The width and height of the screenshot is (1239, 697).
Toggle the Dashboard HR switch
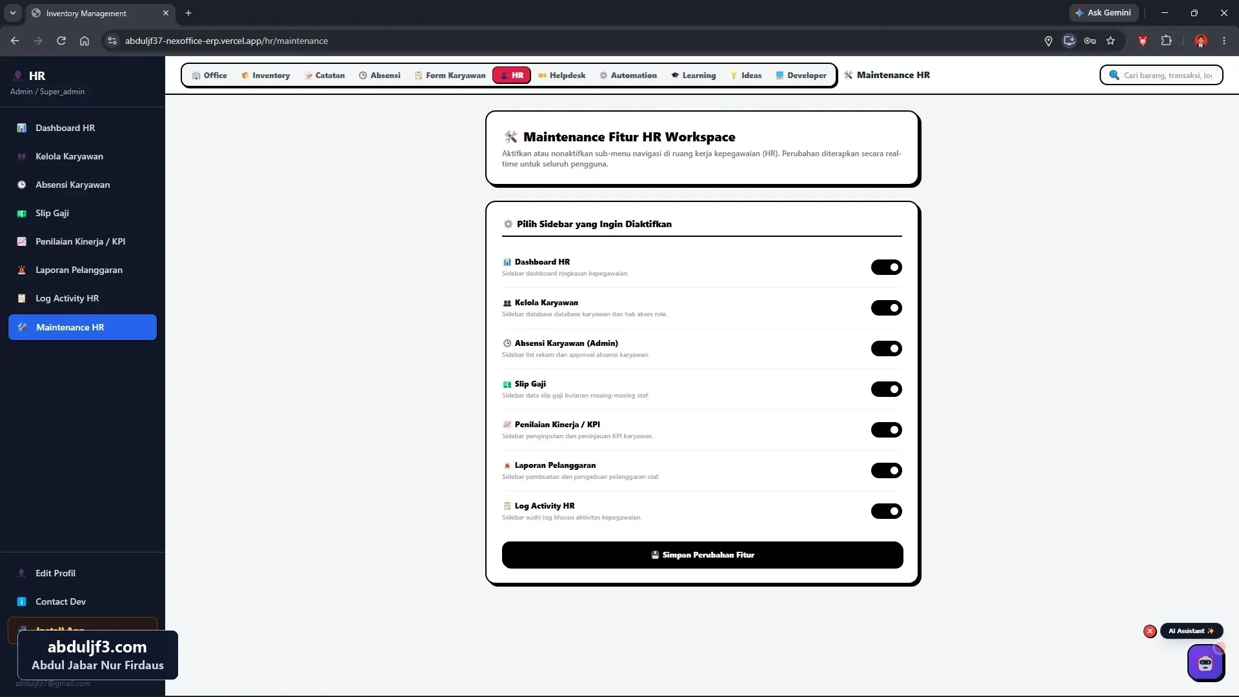coord(886,267)
